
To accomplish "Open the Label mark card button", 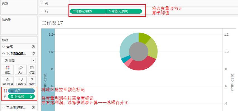I will (32, 70).
